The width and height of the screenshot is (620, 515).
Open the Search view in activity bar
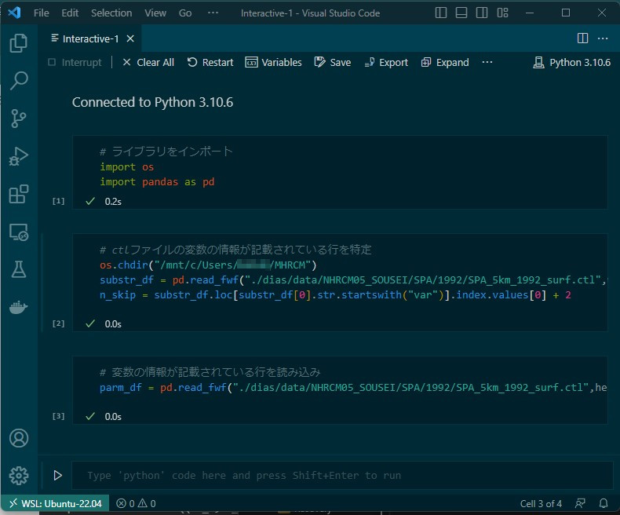coord(19,81)
